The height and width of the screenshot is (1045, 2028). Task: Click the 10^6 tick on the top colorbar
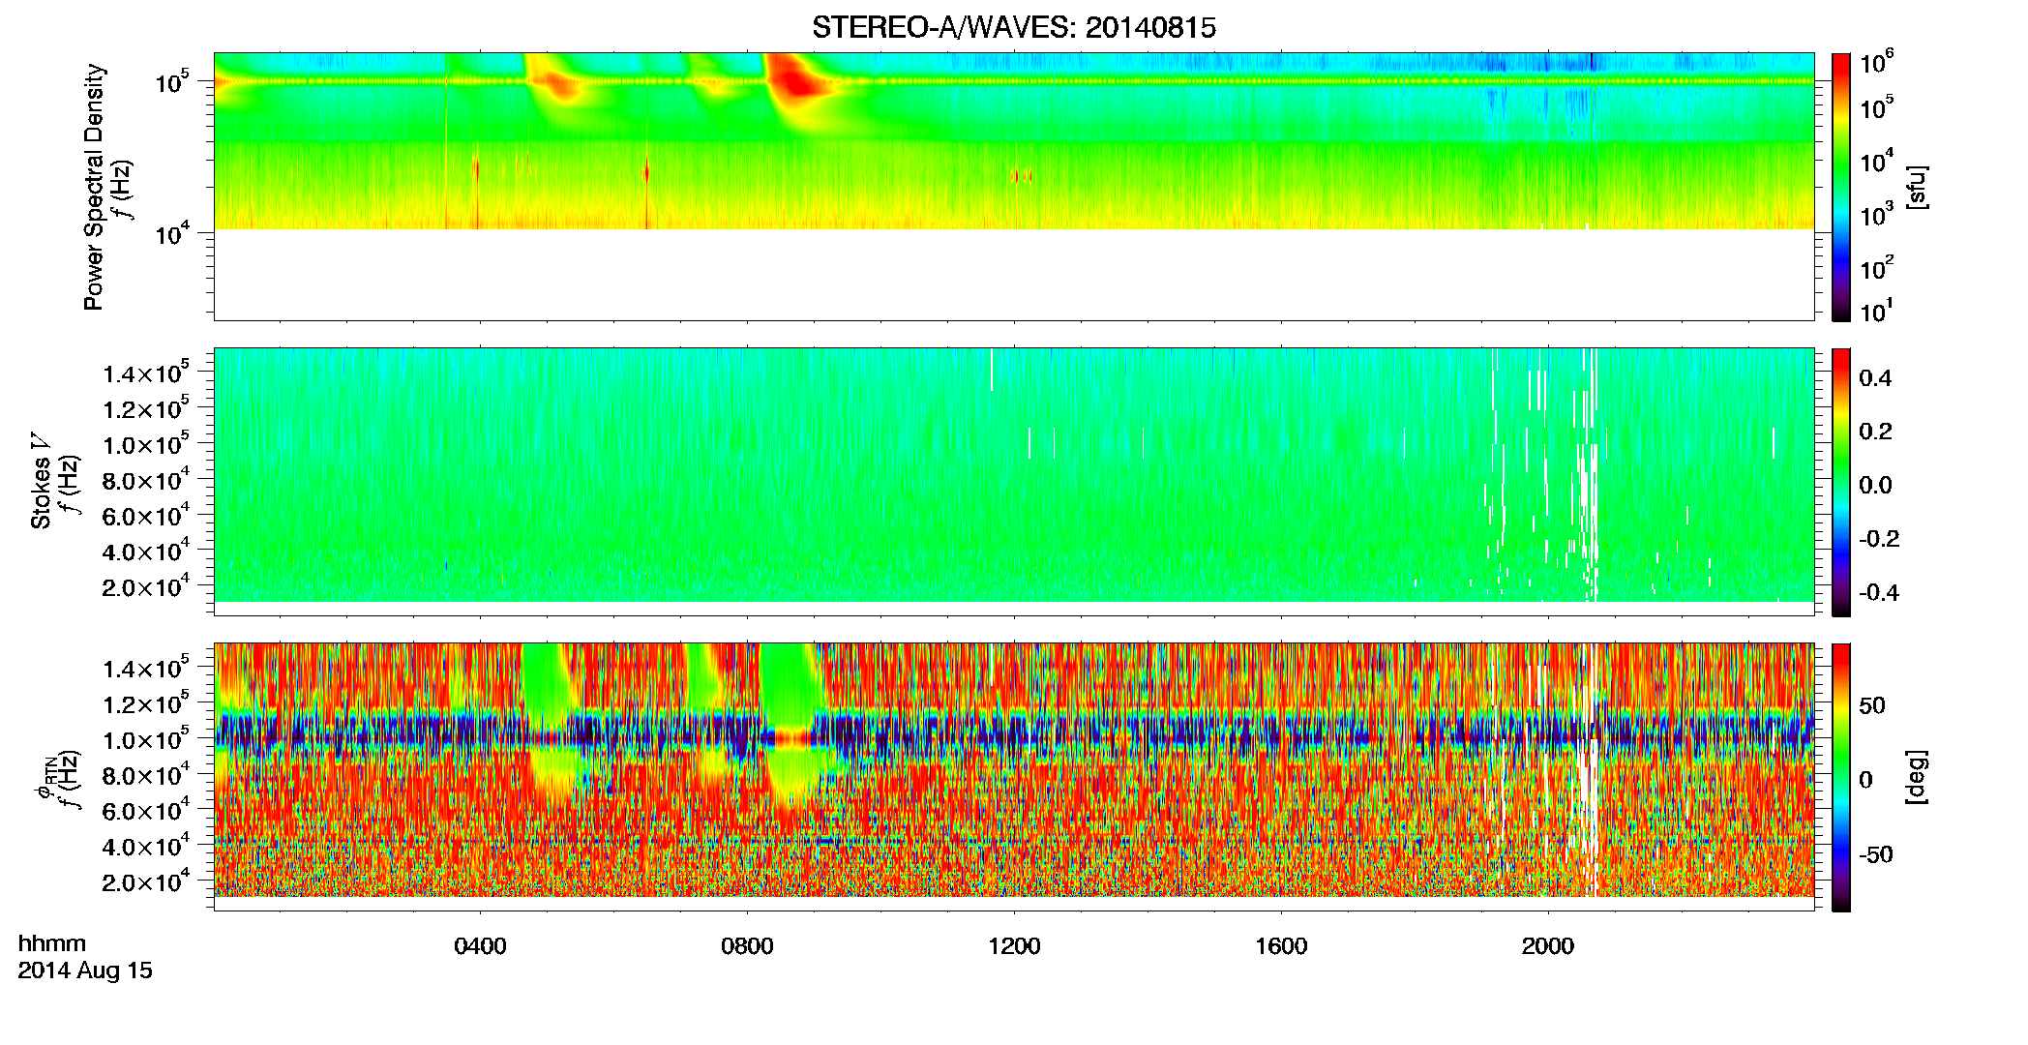[x=1876, y=62]
